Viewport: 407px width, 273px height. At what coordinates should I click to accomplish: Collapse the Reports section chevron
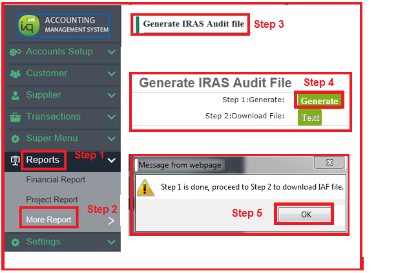[x=111, y=160]
